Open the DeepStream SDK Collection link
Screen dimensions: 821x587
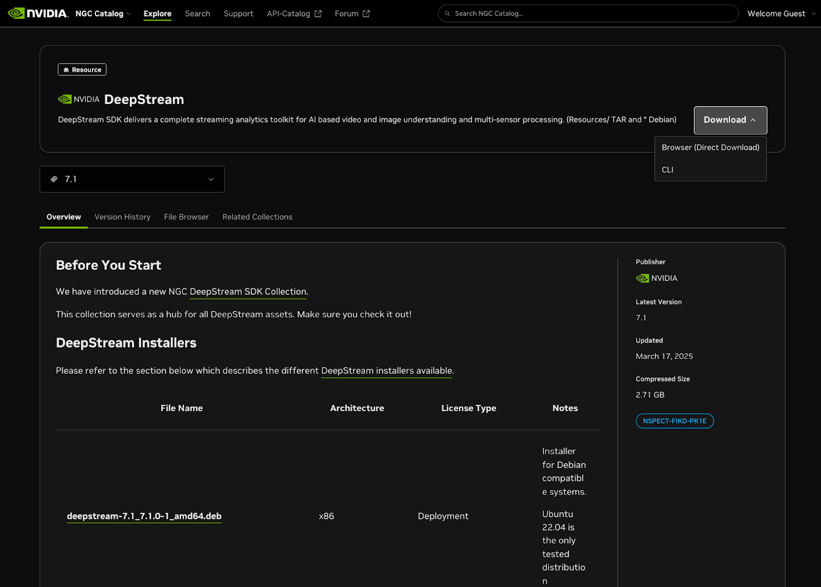tap(248, 292)
